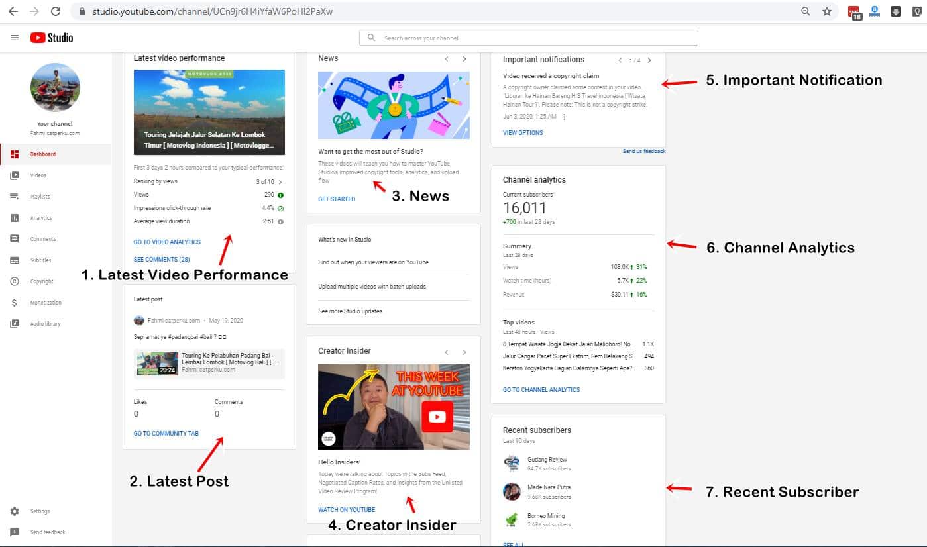Open Monetization dollar icon in sidebar
Viewport: 927px width, 547px height.
click(x=15, y=303)
